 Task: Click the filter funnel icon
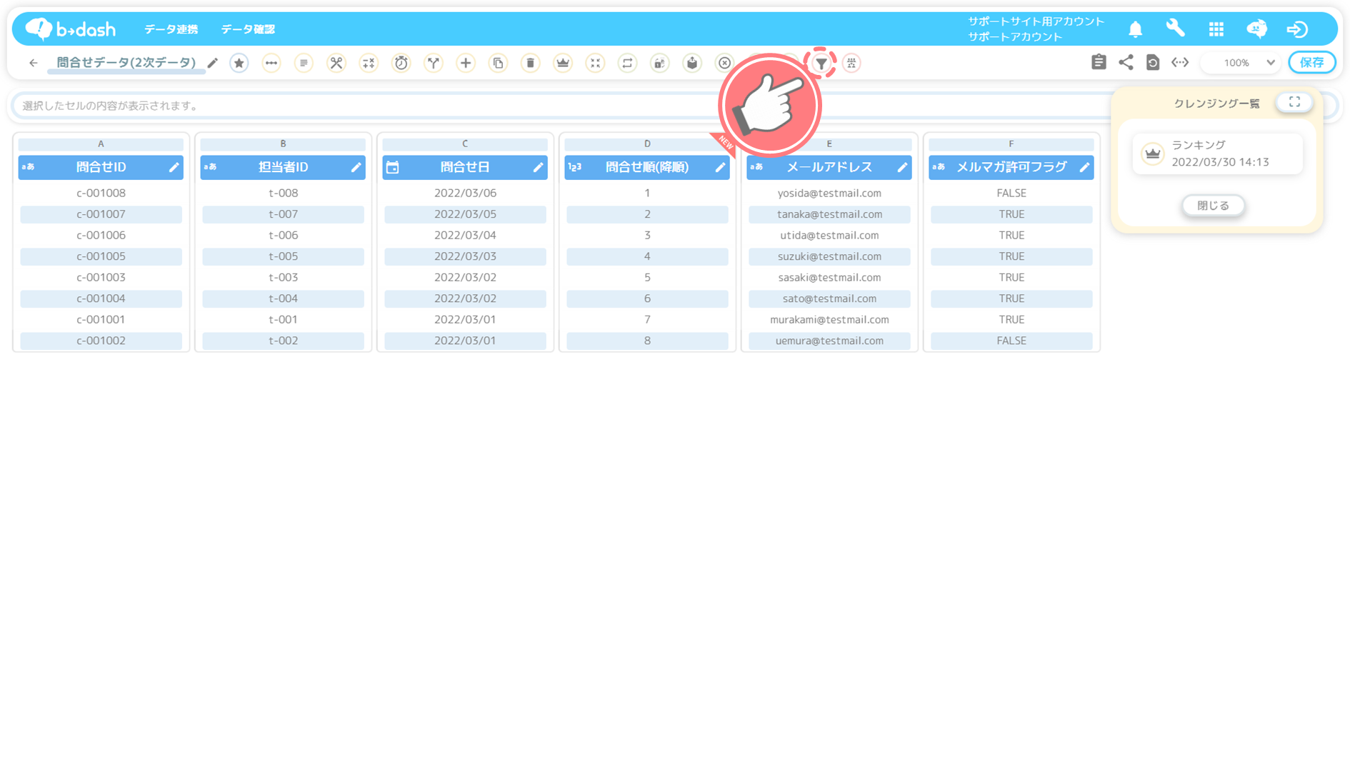821,64
